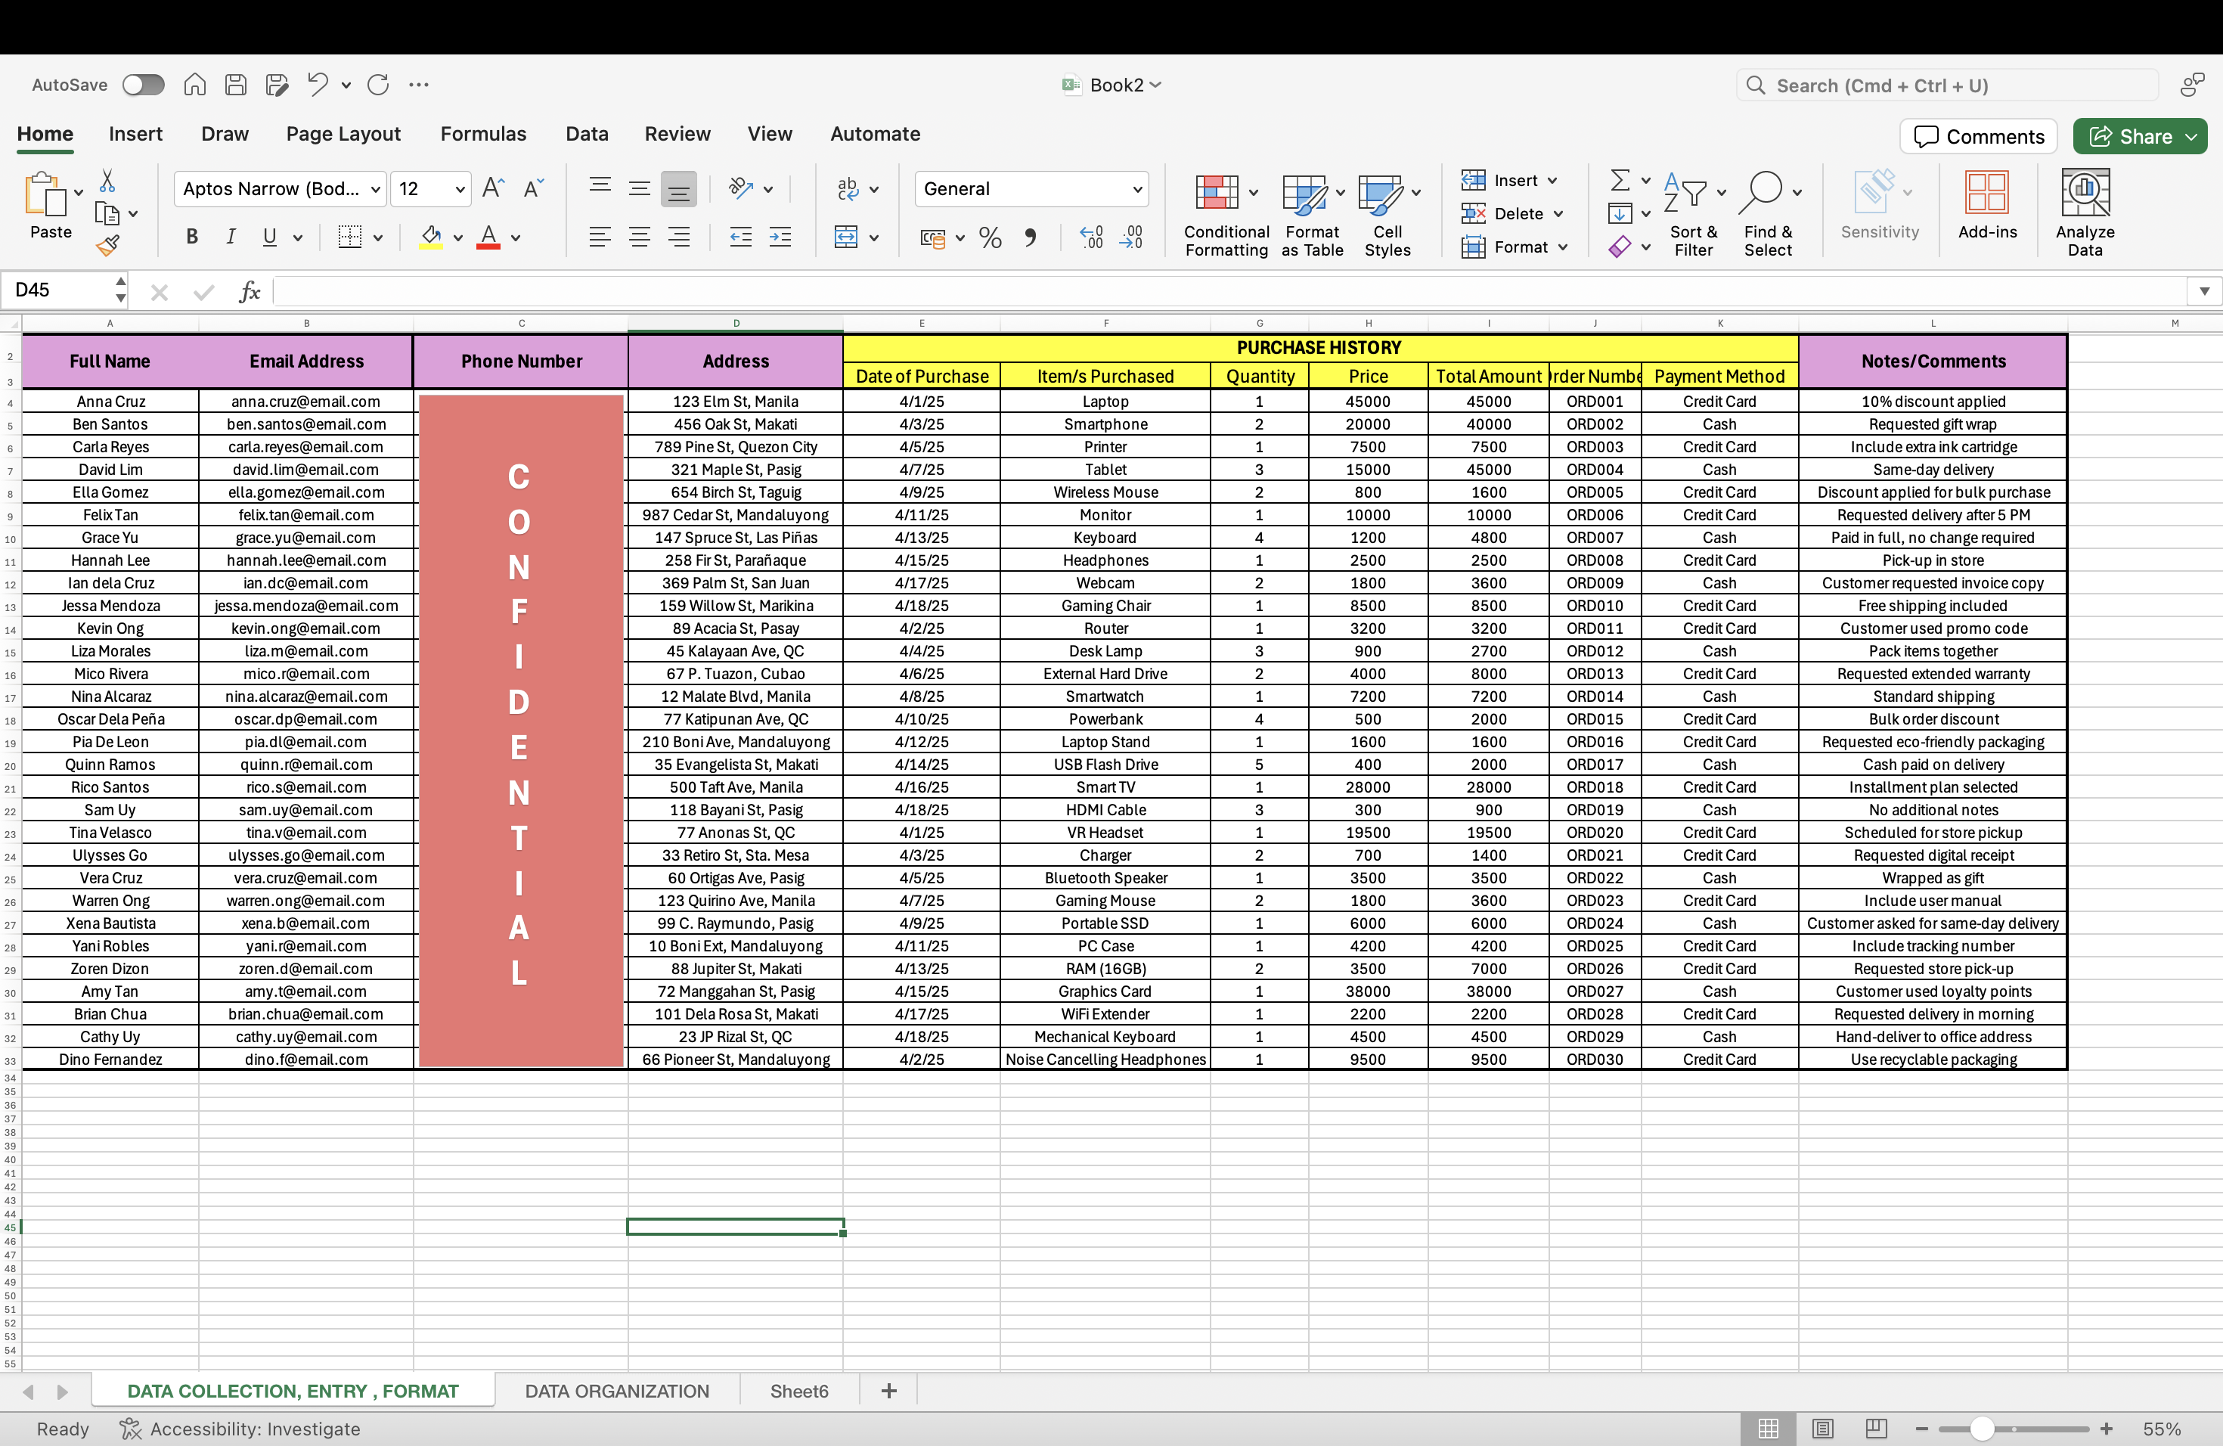
Task: Apply the yellow fill color
Action: [x=430, y=238]
